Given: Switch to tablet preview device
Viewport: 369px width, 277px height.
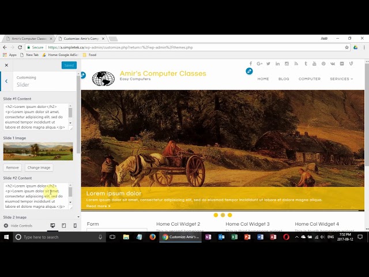Looking at the screenshot, I should point(64,226).
